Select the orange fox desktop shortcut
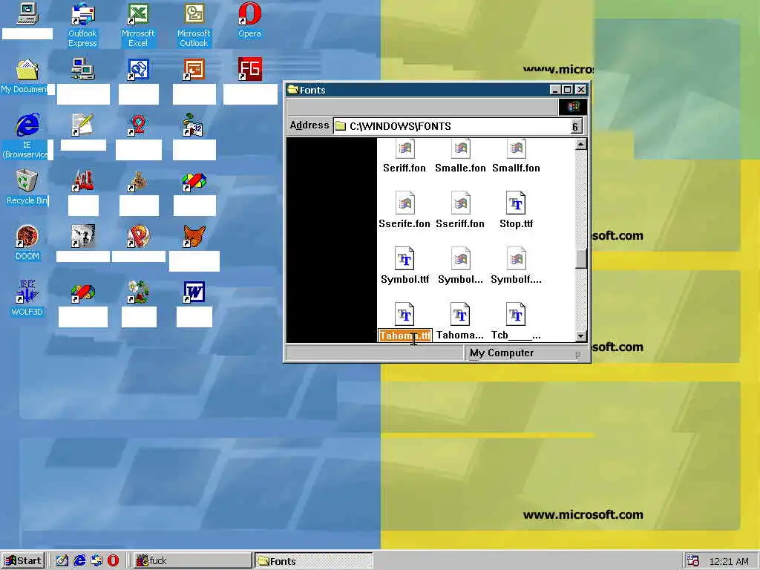The height and width of the screenshot is (570, 760). pyautogui.click(x=194, y=237)
